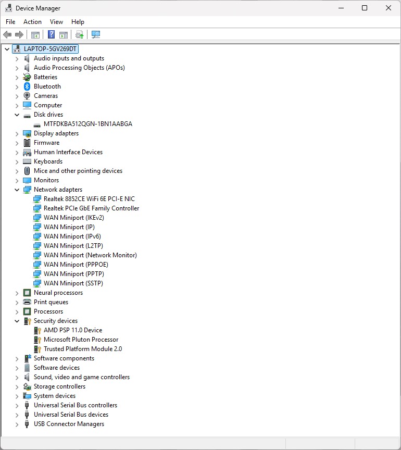Select Microsoft Pluton Processor

coord(81,340)
